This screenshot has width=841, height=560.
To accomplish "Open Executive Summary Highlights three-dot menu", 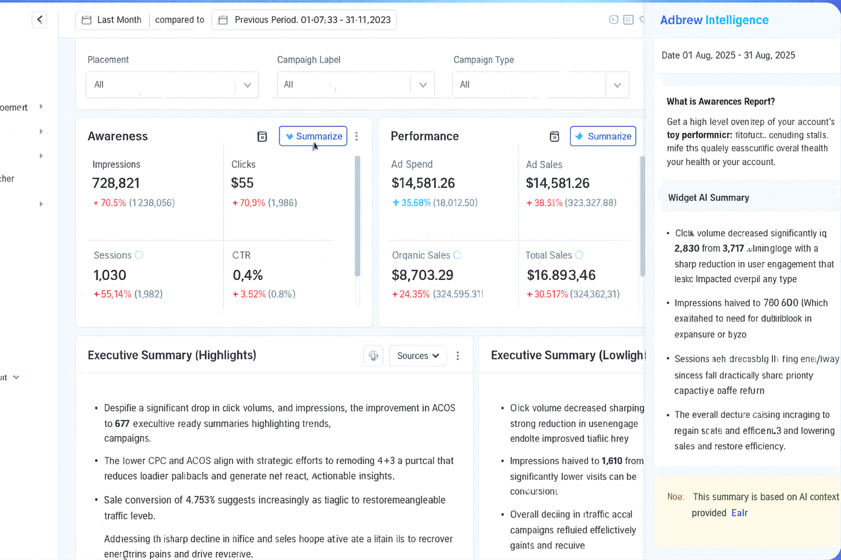I will (x=458, y=356).
